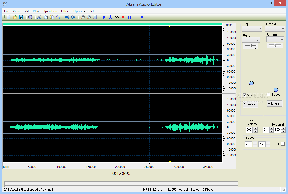Start recording with the red dot
Image resolution: width=288 pixels, height=194 pixels.
pos(123,17)
